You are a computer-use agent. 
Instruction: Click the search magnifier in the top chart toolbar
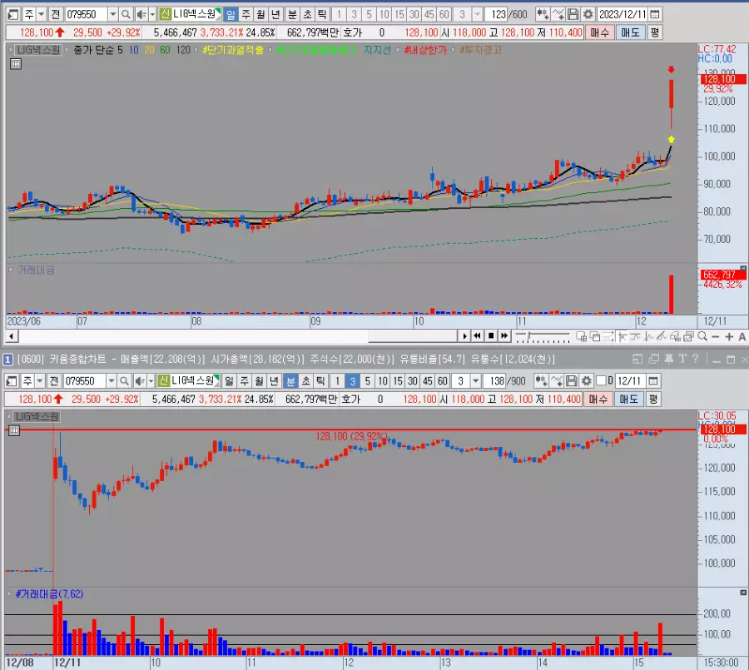(x=126, y=14)
